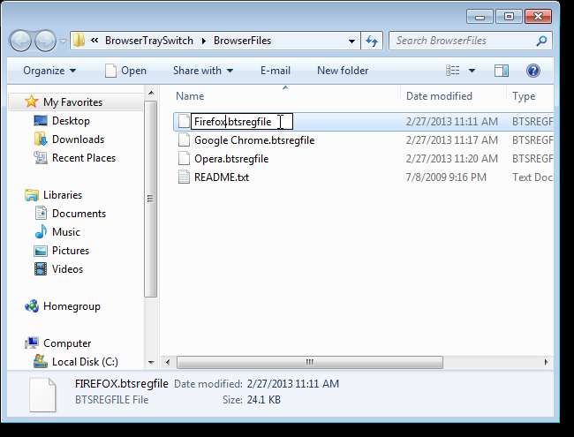Open Desktop from favorites

pyautogui.click(x=71, y=121)
